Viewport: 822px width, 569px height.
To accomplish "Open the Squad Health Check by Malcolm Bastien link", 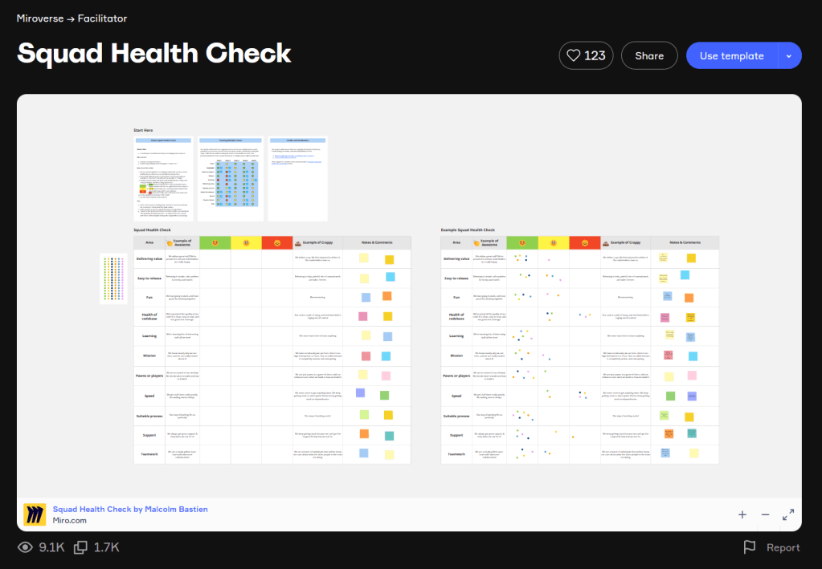I will click(x=130, y=508).
